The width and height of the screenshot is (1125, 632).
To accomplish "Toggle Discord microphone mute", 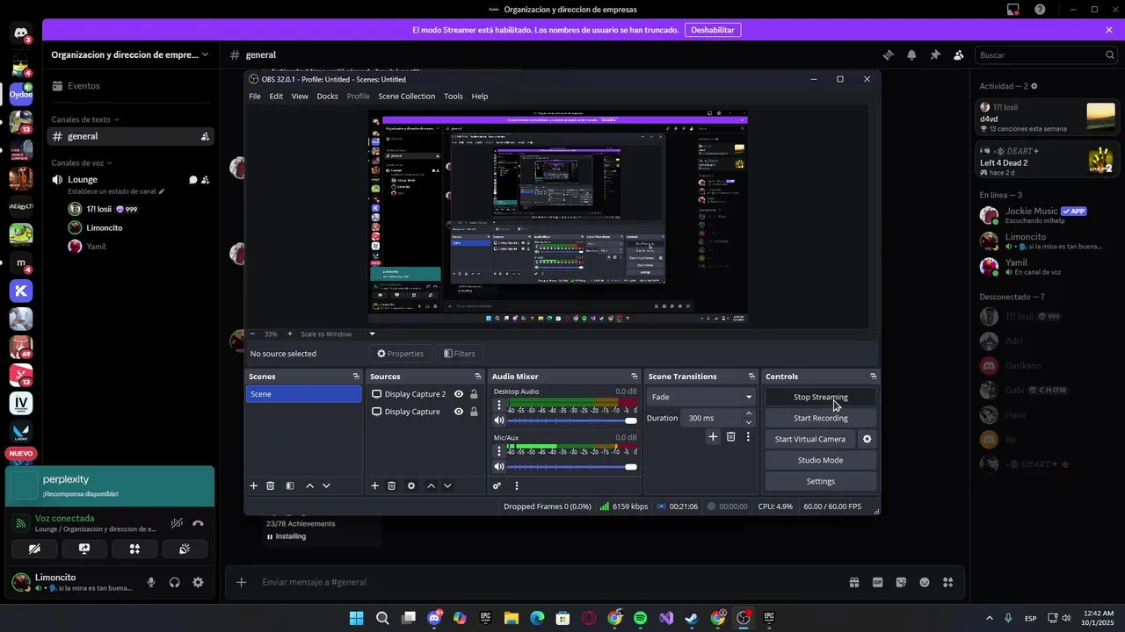I will coord(151,582).
